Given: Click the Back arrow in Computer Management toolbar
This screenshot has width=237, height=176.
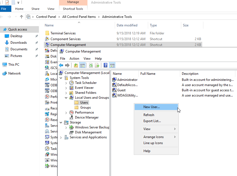Looking at the screenshot, I should point(61,65).
